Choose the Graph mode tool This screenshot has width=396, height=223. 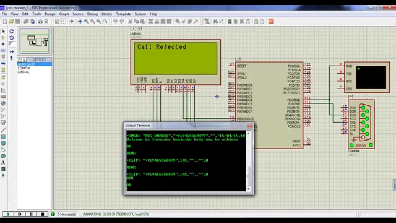[3, 90]
